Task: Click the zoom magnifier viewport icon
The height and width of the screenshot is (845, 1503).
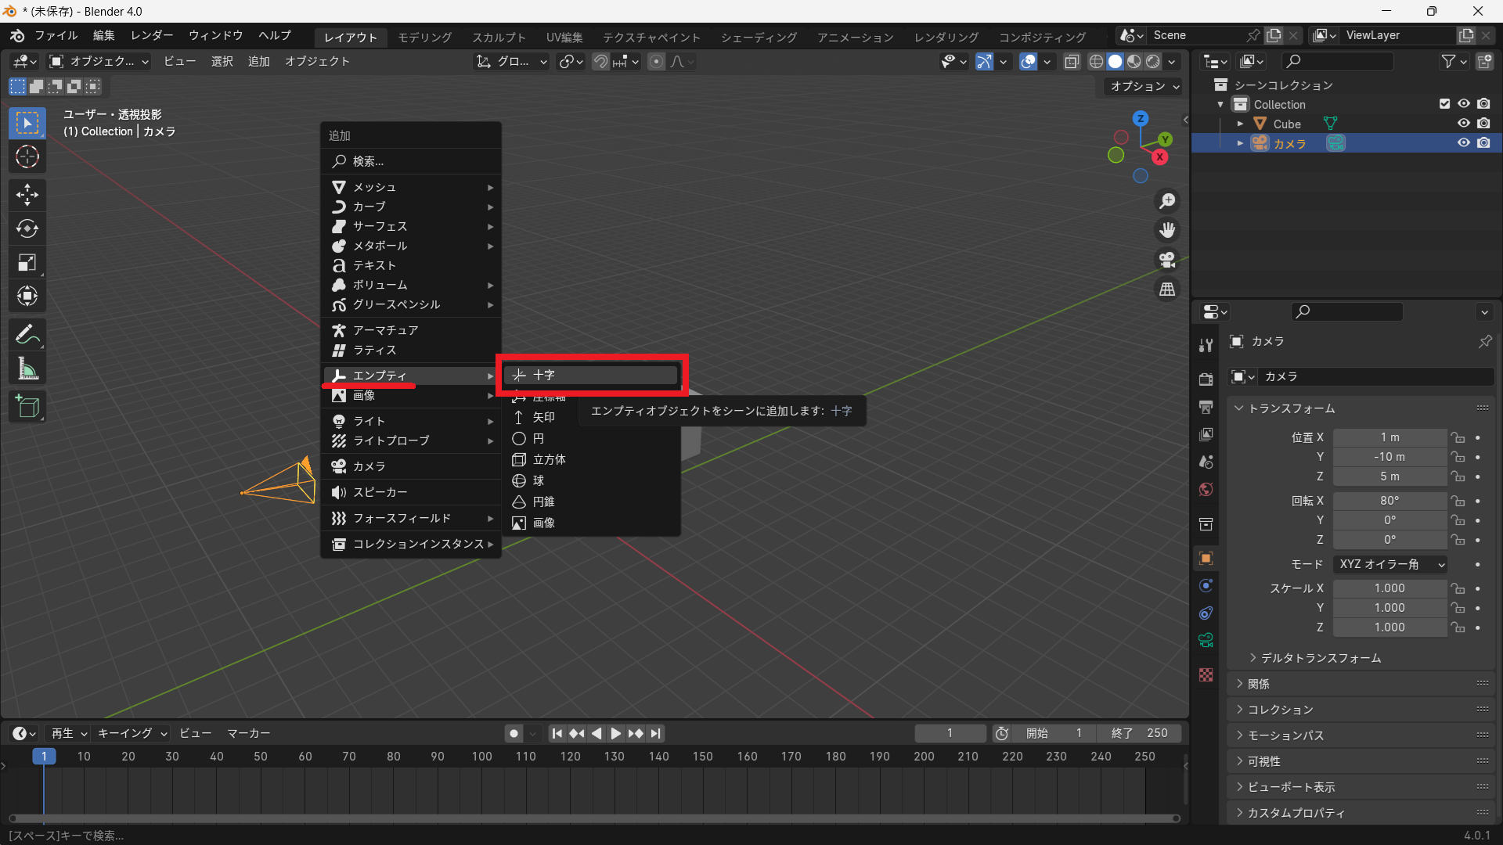Action: click(1167, 201)
